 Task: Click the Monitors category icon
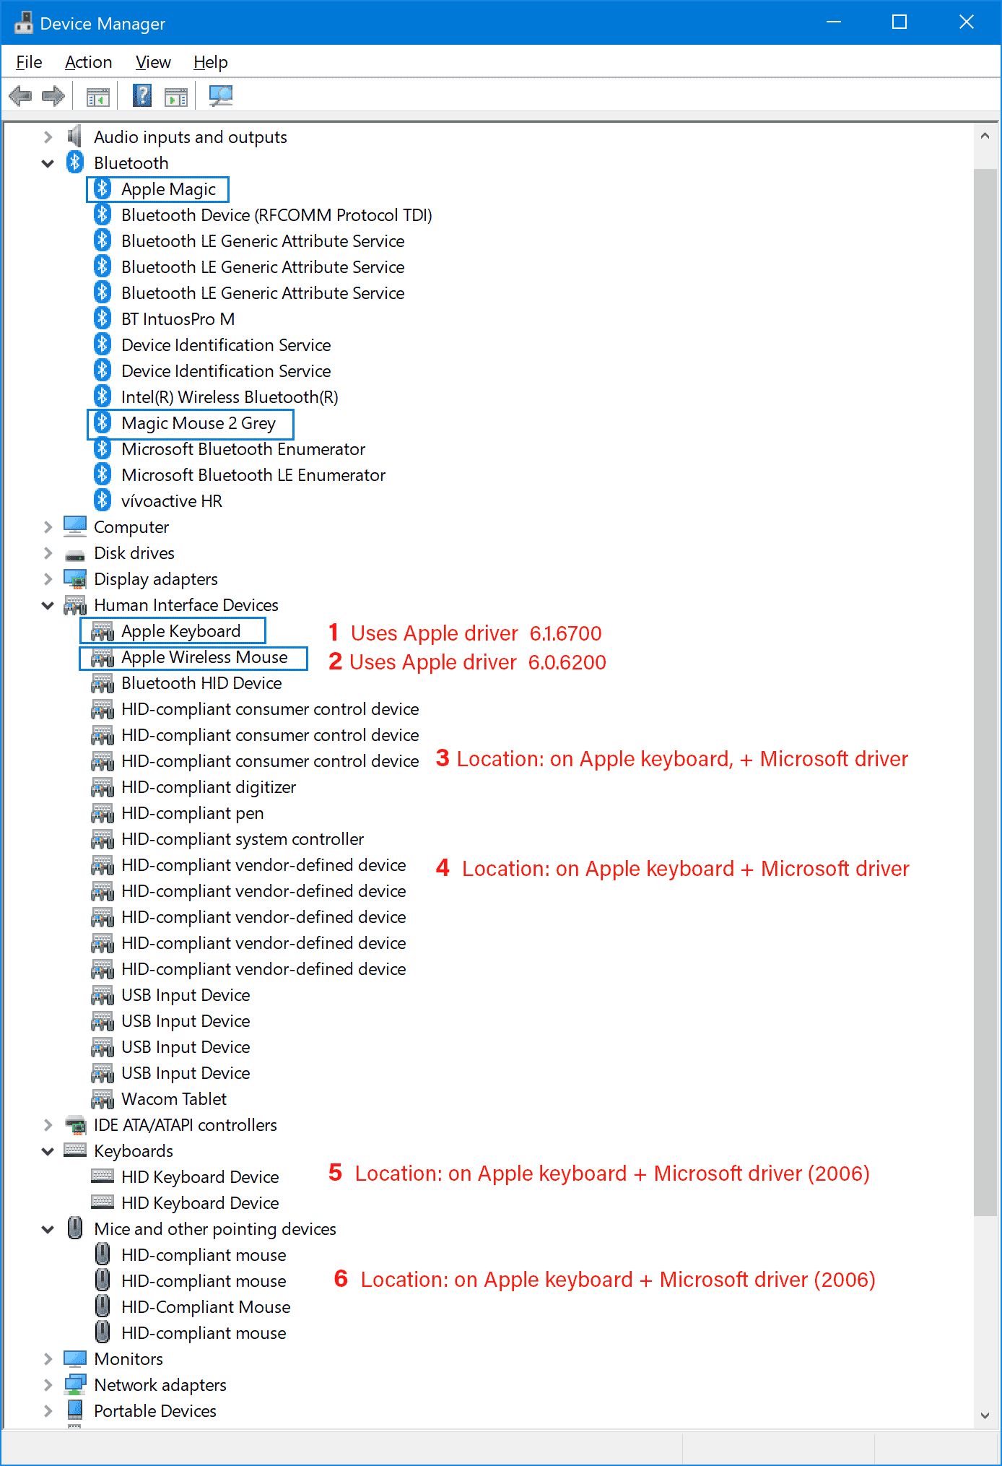tap(75, 1358)
